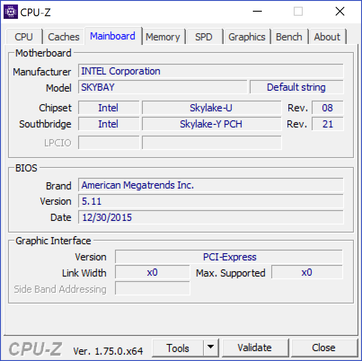Click the Tools button
The width and height of the screenshot is (362, 361).
[178, 348]
